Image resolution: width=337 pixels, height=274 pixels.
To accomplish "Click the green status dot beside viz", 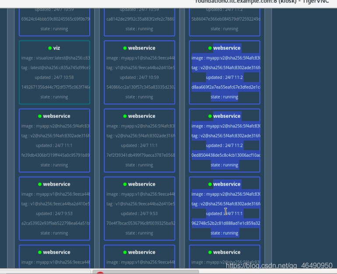I will (x=50, y=48).
